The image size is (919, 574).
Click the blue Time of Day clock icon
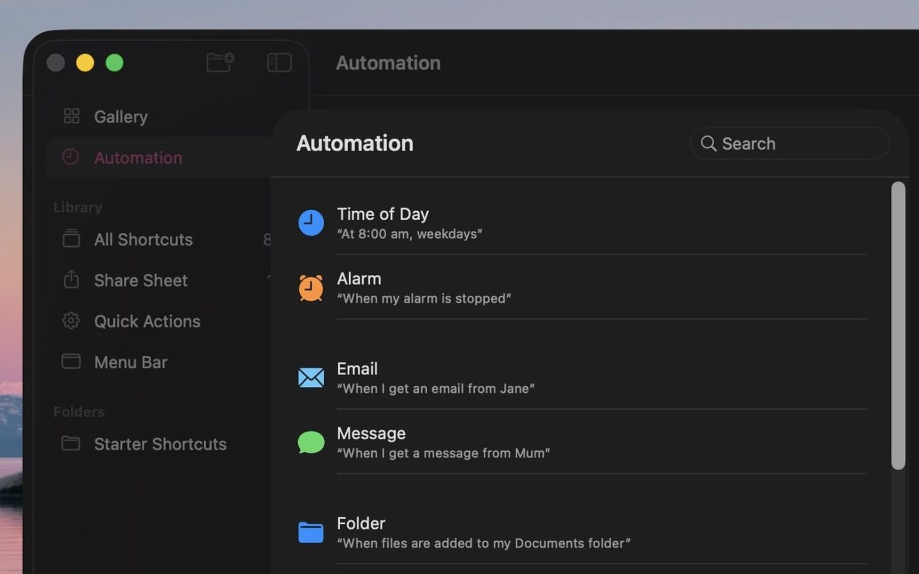pyautogui.click(x=311, y=223)
